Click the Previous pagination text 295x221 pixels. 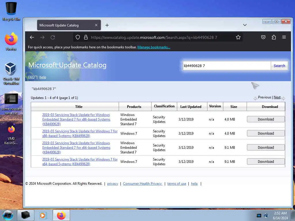264,97
